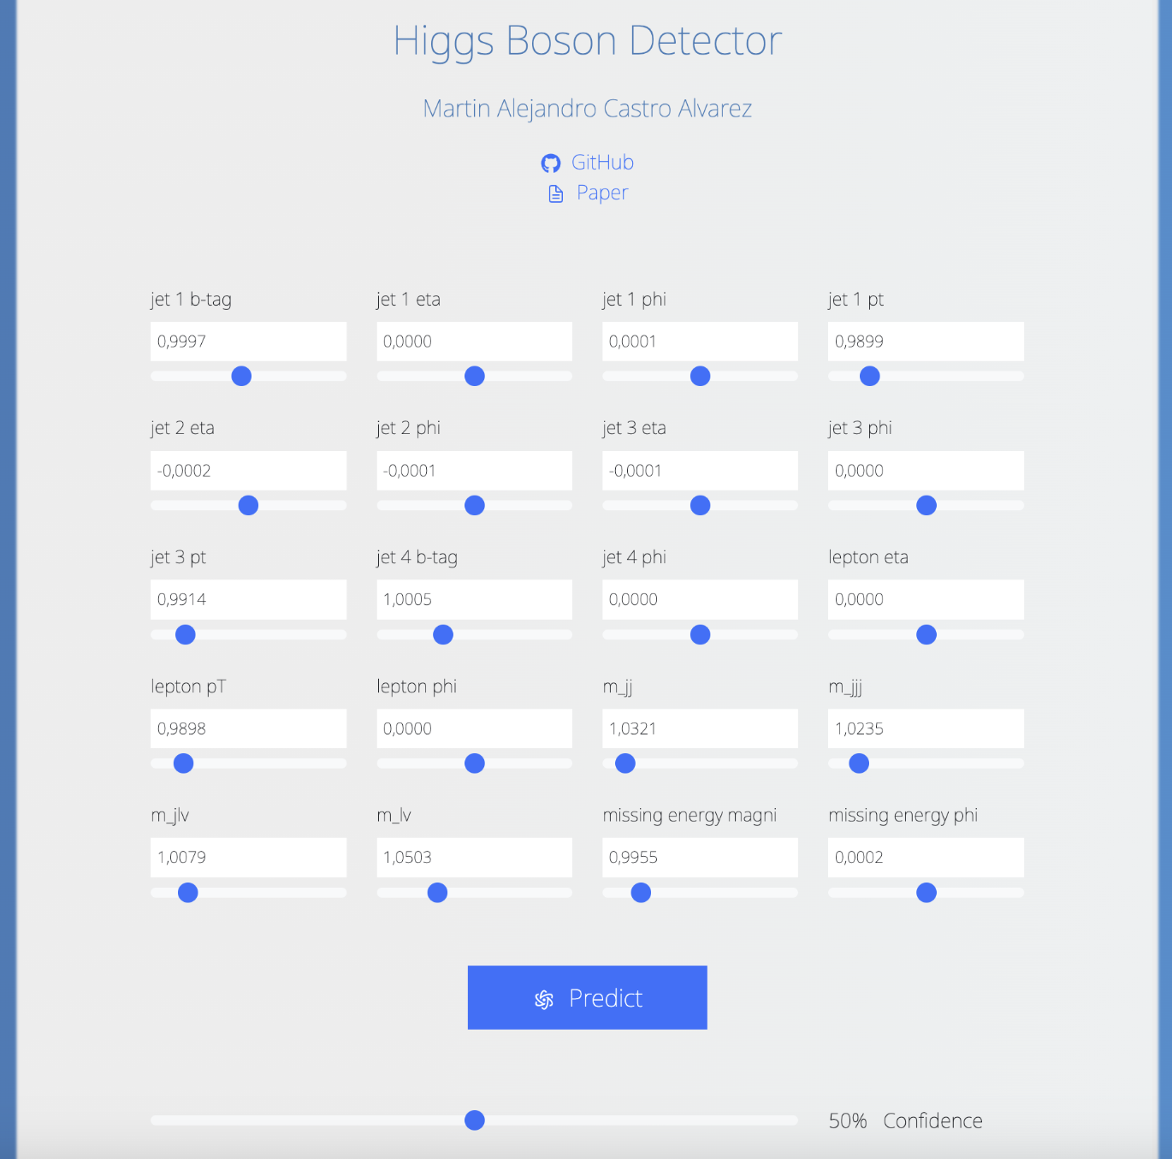Click the jet 4 b-tag value box
The height and width of the screenshot is (1159, 1172).
[474, 599]
